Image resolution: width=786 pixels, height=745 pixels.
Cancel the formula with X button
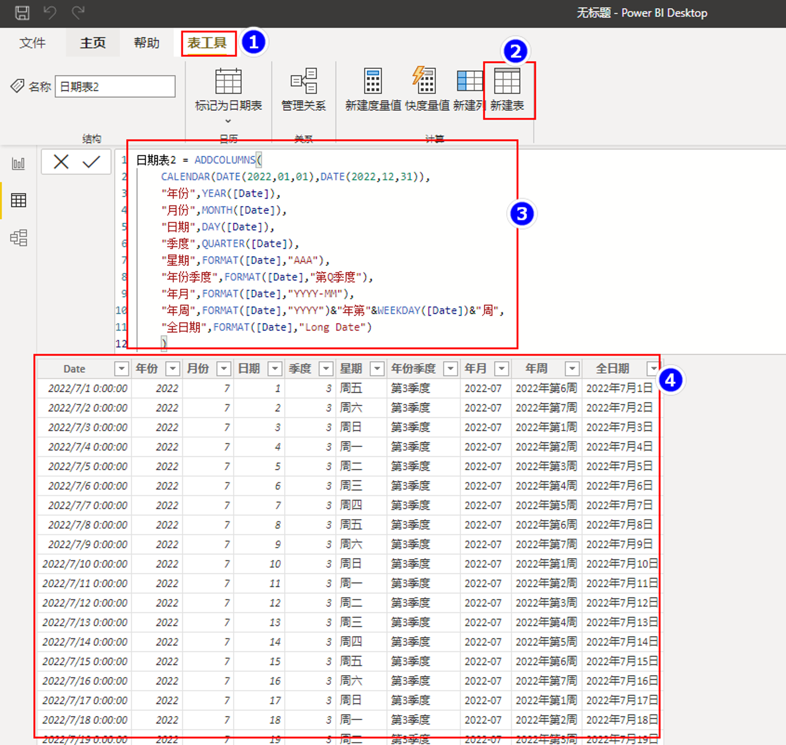(61, 161)
